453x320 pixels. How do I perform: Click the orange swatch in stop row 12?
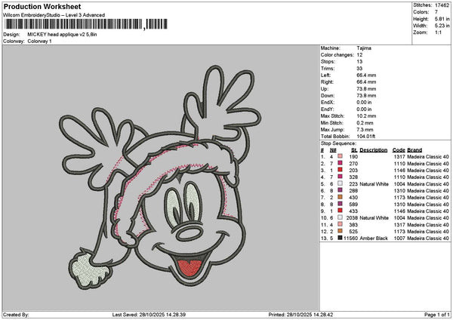[340, 231]
